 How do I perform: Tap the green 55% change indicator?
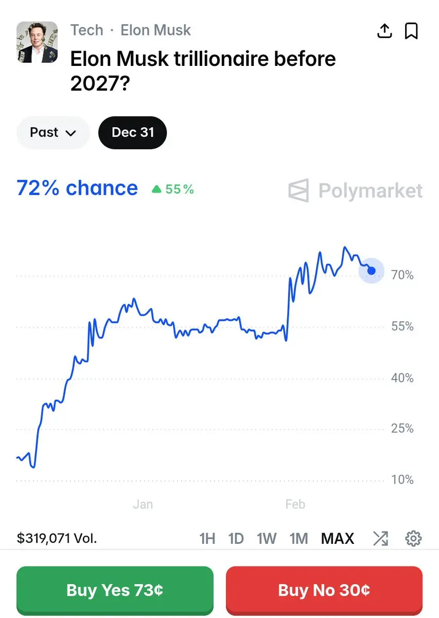tap(173, 190)
